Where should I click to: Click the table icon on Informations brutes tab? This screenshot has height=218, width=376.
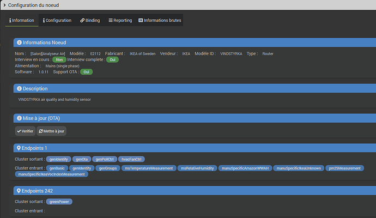coord(141,20)
